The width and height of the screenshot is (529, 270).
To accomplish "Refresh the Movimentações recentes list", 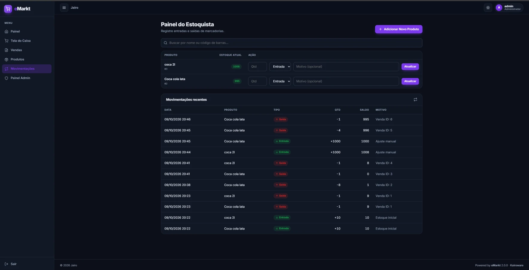I will pos(415,100).
